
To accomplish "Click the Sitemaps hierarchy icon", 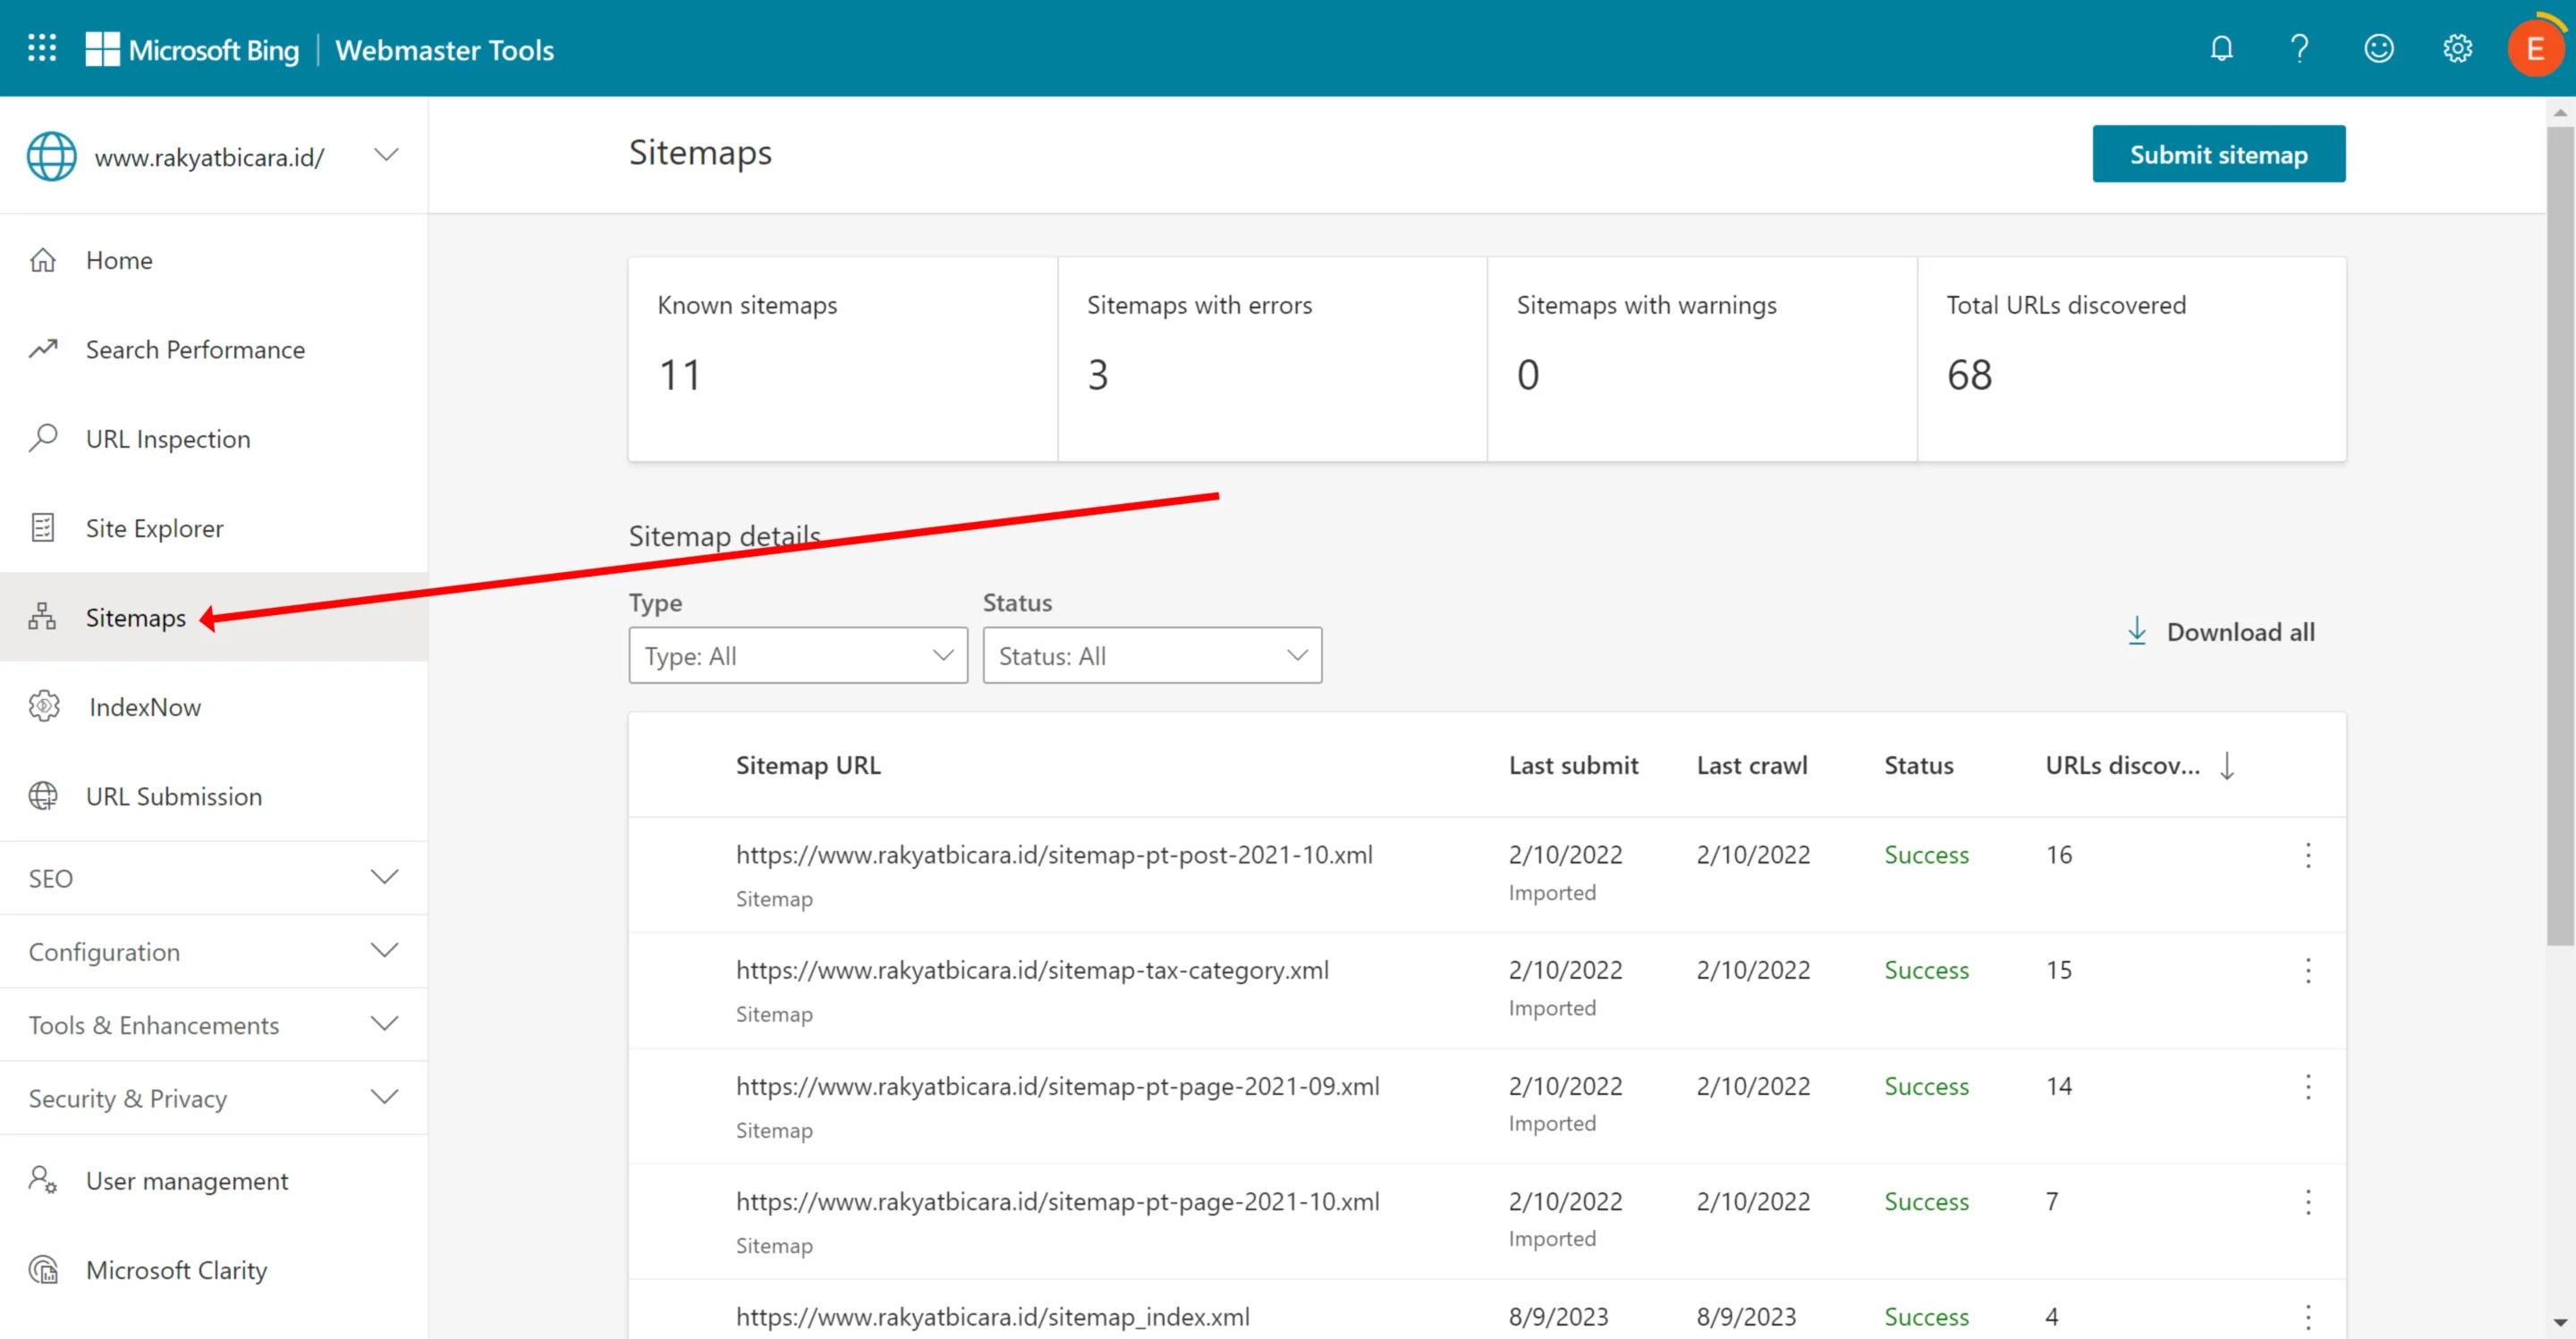I will pyautogui.click(x=42, y=617).
